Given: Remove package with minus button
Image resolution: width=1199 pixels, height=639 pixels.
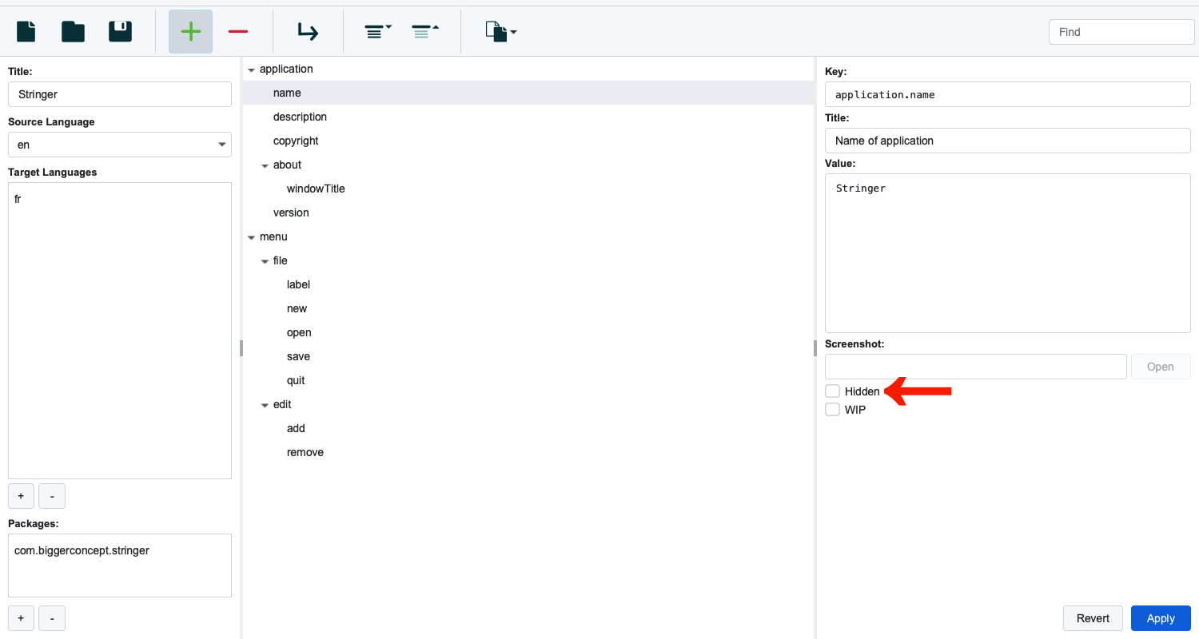Looking at the screenshot, I should pyautogui.click(x=52, y=618).
